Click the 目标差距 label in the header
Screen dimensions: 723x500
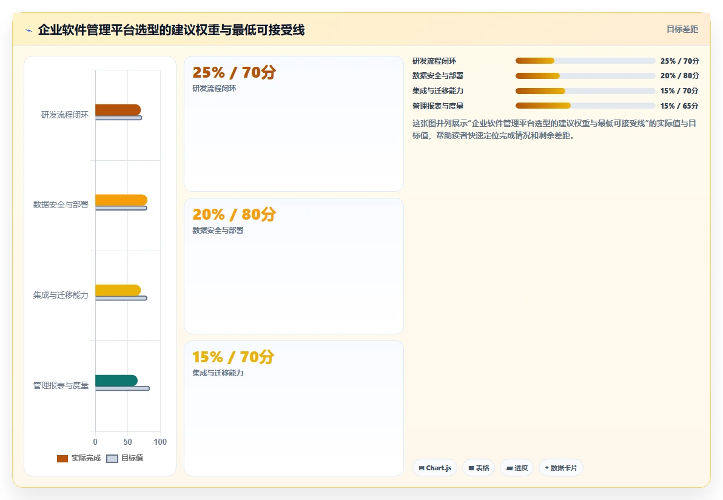[682, 30]
